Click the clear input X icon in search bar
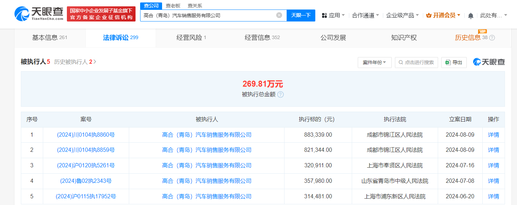This screenshot has width=517, height=205. (x=279, y=15)
